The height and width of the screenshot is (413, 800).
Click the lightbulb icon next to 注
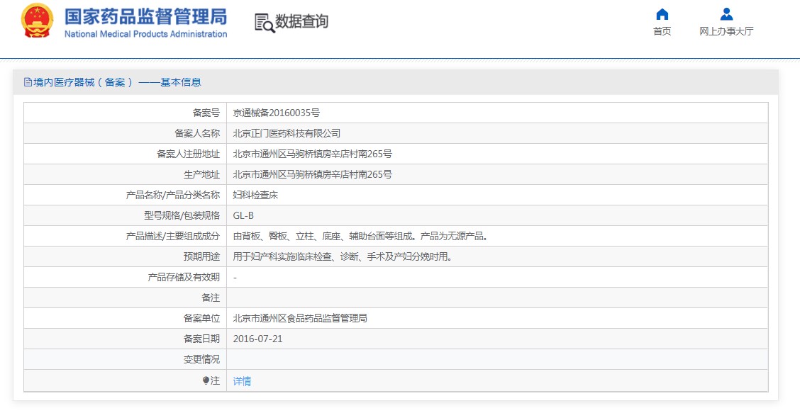click(206, 381)
